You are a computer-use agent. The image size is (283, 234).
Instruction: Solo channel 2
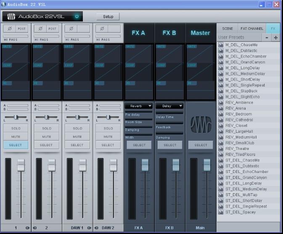[x=47, y=129]
